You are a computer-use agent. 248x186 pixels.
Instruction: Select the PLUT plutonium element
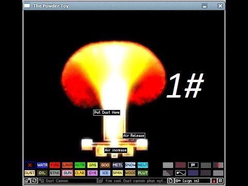(x=143, y=173)
